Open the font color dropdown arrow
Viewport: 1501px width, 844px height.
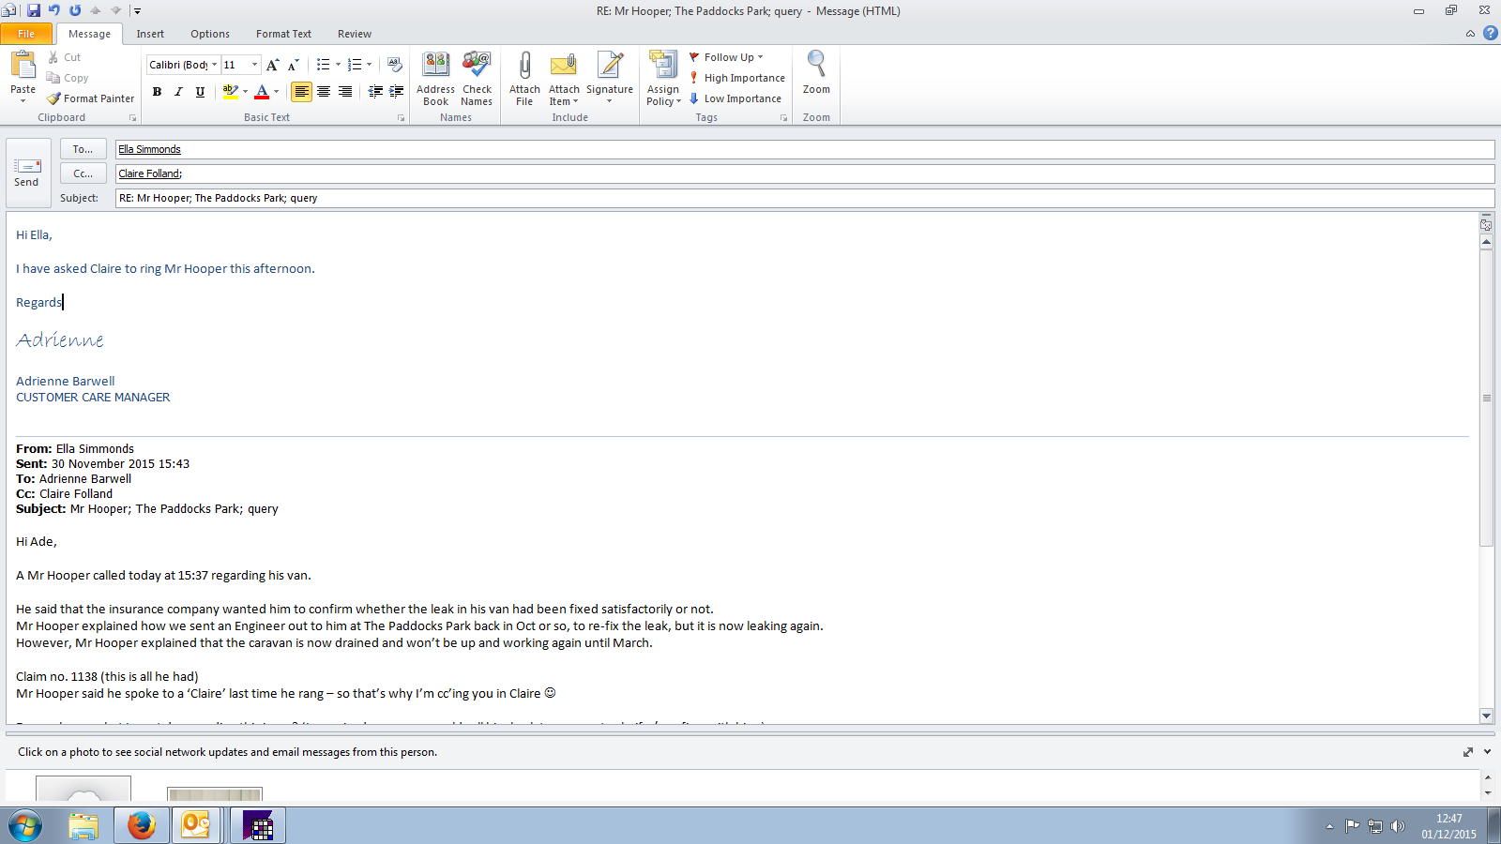click(276, 91)
